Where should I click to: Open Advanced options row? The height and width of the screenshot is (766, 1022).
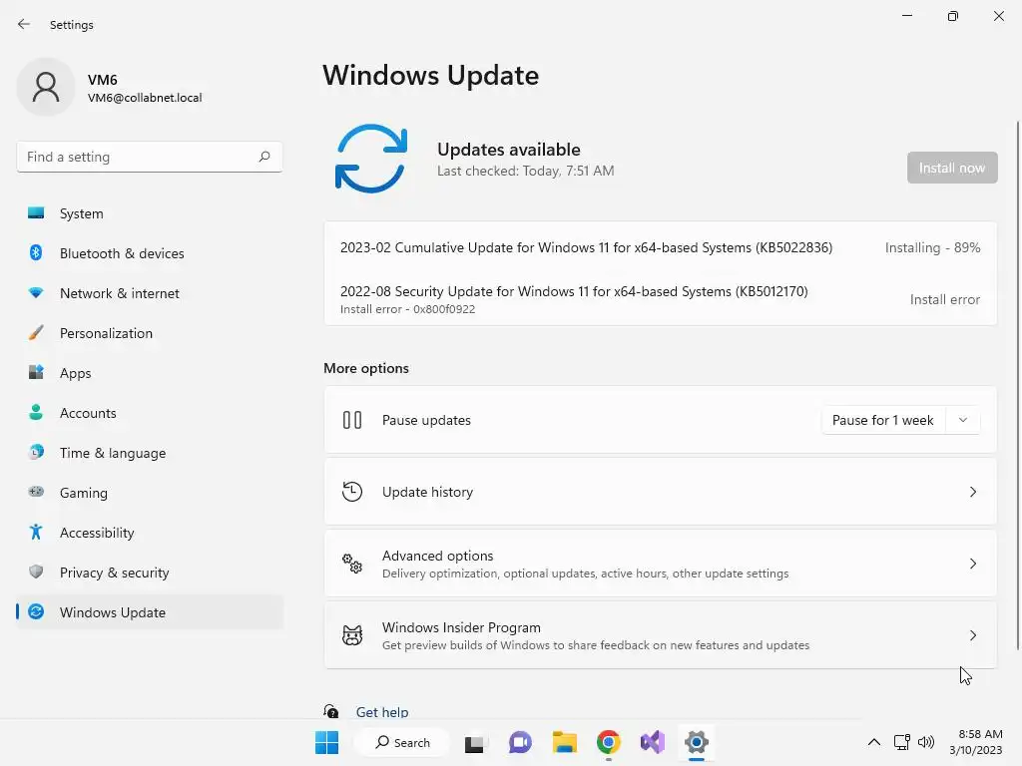tap(661, 564)
